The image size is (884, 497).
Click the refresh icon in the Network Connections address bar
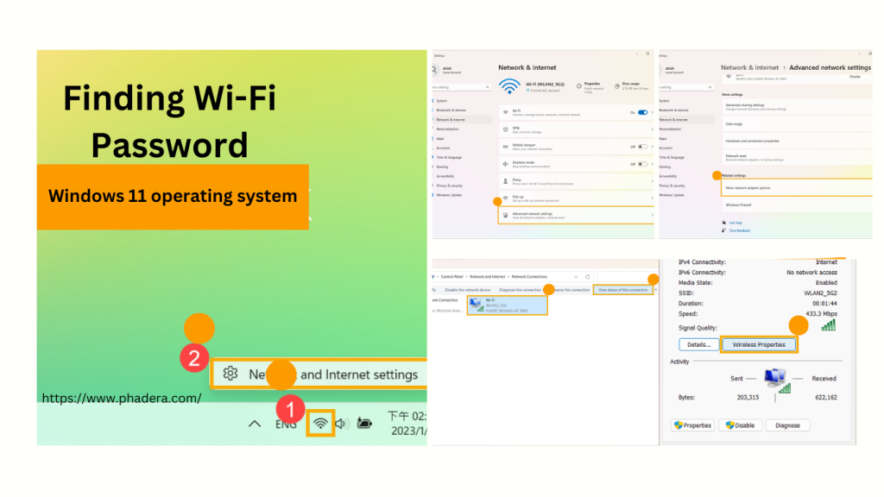[x=587, y=276]
